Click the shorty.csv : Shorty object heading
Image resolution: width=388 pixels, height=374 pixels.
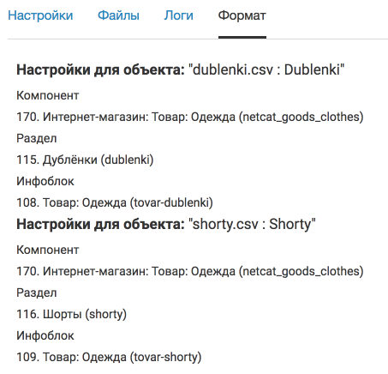pyautogui.click(x=166, y=224)
